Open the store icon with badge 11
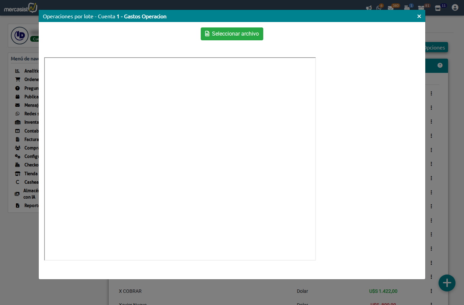Screen dimensions: 464x305 pos(438,8)
